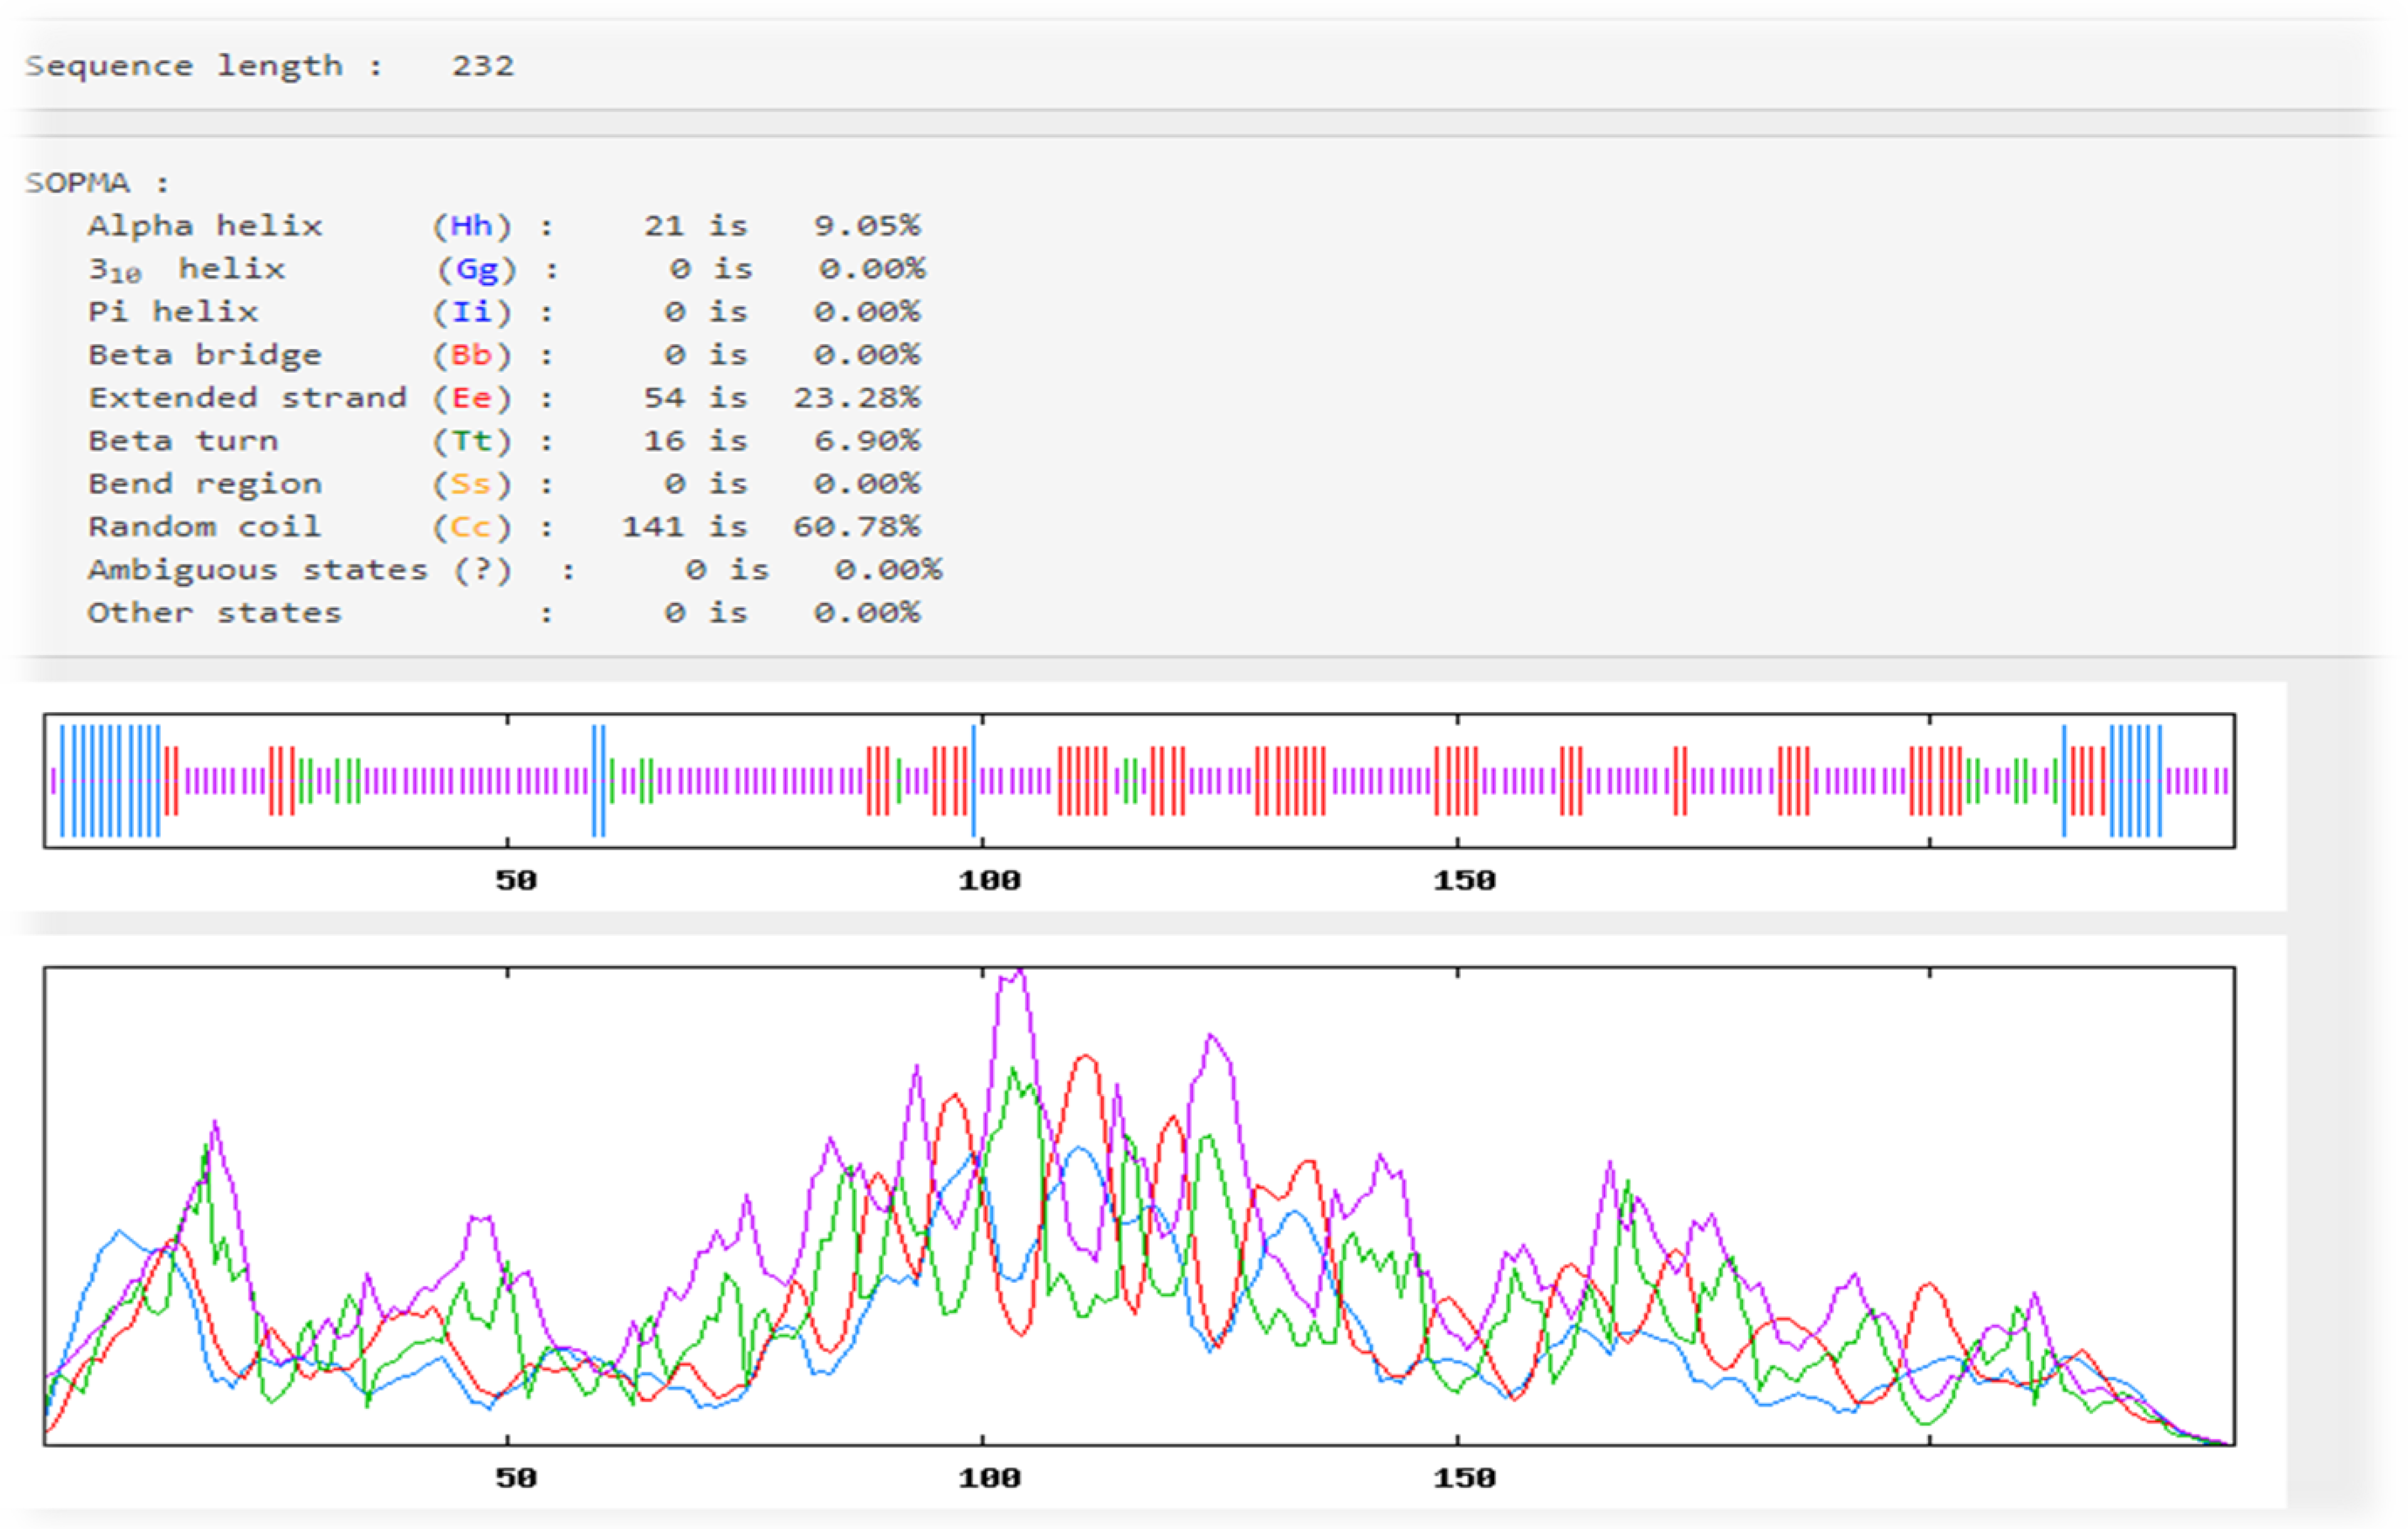Viewport: 2408px width, 1529px height.
Task: Click the 50 axis label under the upper chart
Action: pos(516,881)
